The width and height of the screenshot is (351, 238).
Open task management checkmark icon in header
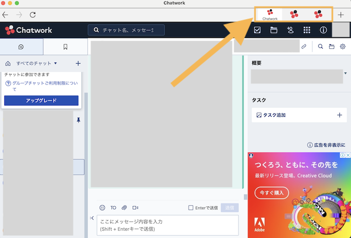(257, 30)
